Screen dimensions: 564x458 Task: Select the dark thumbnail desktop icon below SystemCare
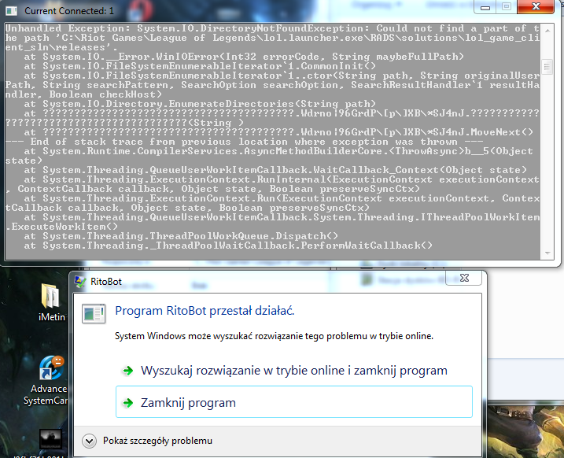coord(50,439)
